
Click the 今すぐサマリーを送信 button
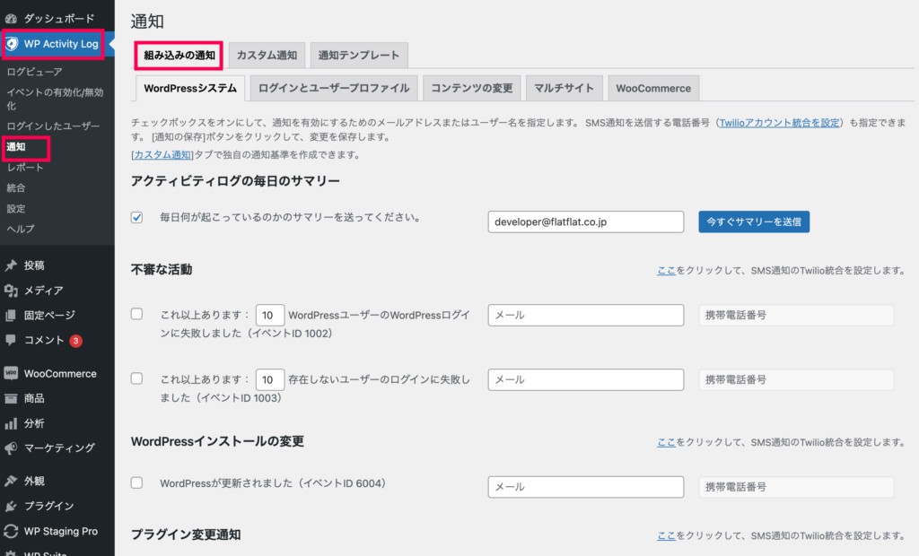point(754,222)
